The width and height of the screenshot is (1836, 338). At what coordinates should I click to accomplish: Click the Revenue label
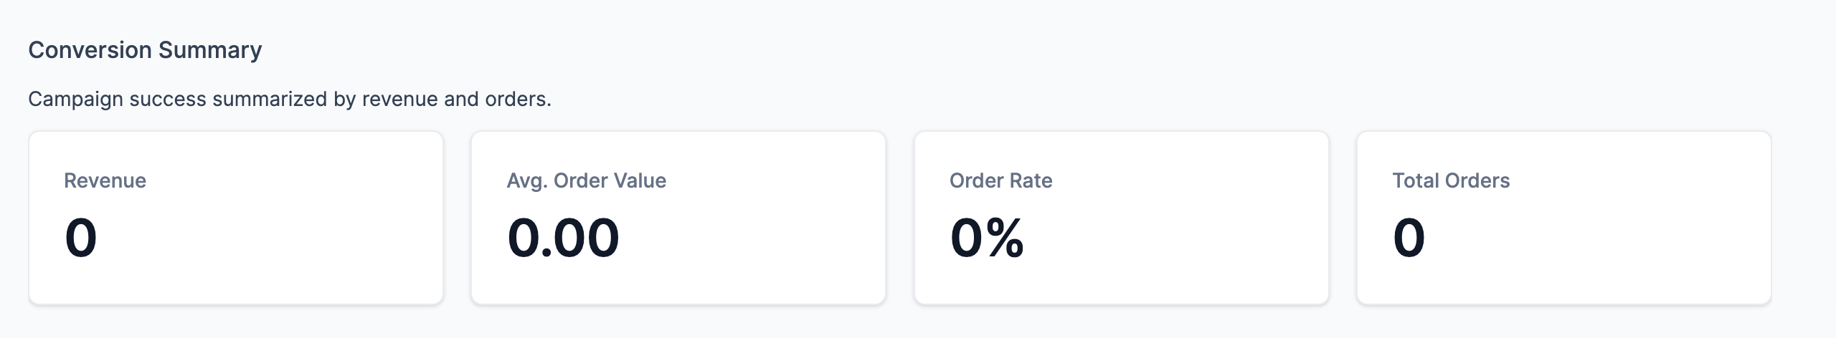point(105,180)
